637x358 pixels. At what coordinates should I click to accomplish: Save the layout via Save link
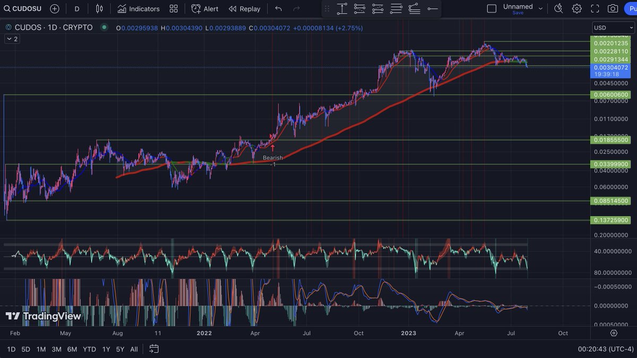coord(517,13)
